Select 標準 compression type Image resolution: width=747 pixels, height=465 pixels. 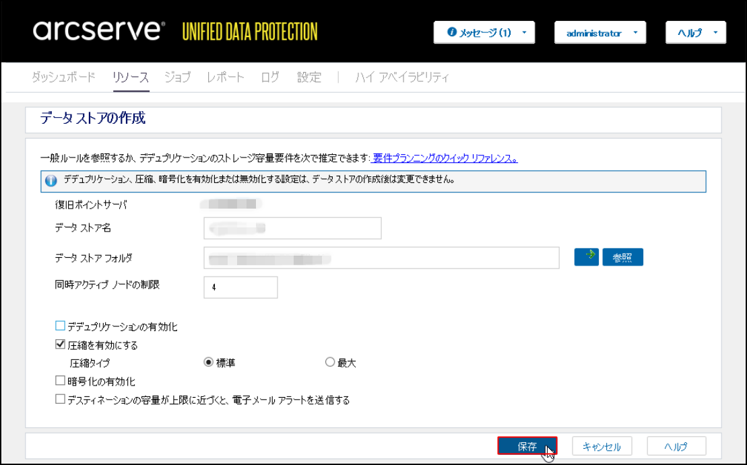pyautogui.click(x=209, y=363)
